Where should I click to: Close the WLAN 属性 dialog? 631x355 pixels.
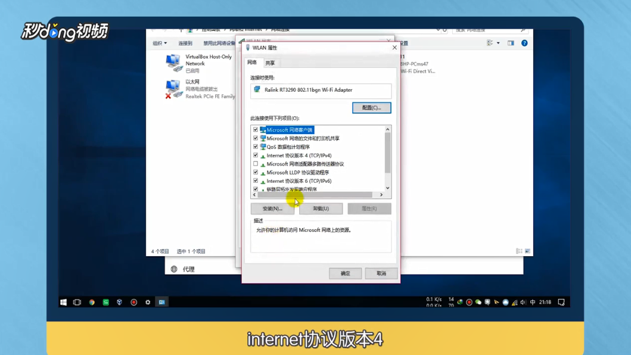coord(394,48)
